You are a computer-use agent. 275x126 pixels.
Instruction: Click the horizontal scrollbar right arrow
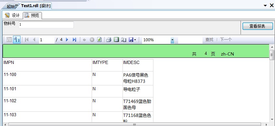point(267,124)
